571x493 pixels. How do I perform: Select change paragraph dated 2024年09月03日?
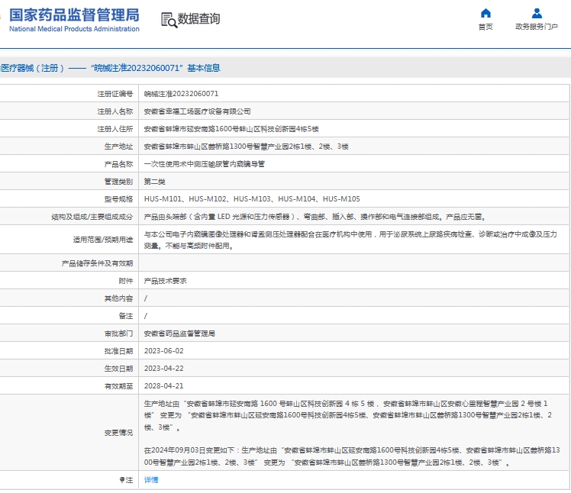352,456
